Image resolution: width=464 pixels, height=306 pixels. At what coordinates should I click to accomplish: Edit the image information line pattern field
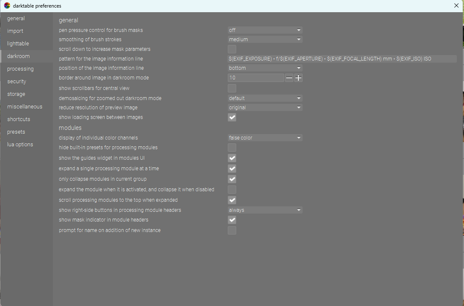[x=342, y=59]
